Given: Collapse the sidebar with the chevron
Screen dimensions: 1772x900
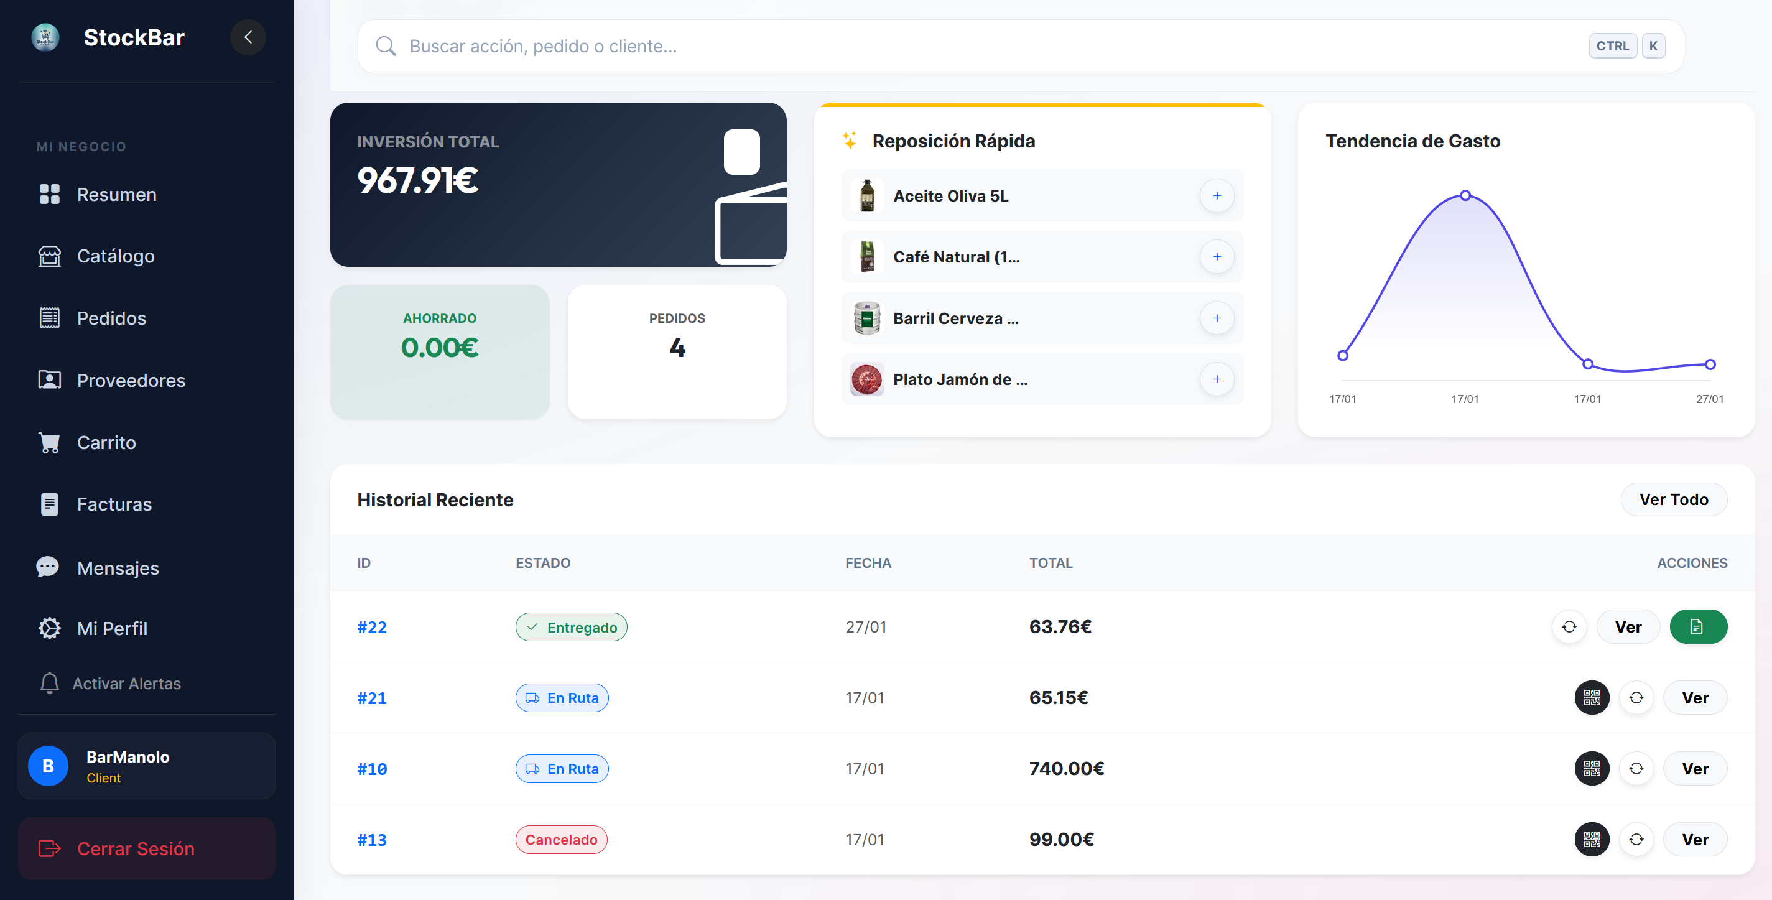Looking at the screenshot, I should (248, 37).
